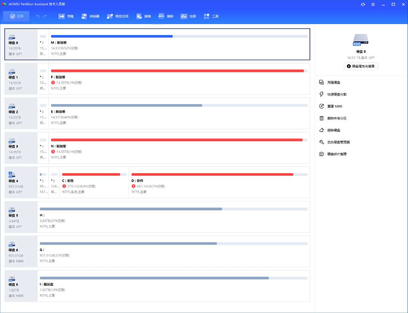The height and width of the screenshot is (313, 408).
Task: Click the blue usage bar of partition M:
Action: tap(179, 36)
